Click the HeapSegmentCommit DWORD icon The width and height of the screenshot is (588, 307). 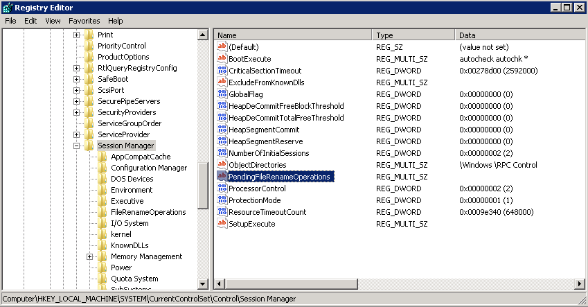coord(222,129)
